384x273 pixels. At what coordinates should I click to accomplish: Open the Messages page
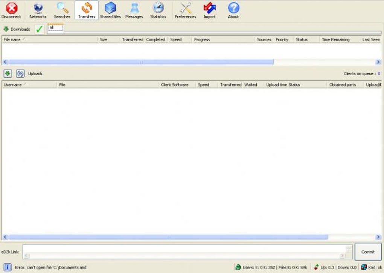pos(134,11)
